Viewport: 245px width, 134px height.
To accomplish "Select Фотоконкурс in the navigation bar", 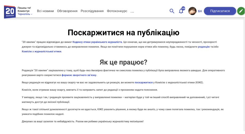I will 117,11.
